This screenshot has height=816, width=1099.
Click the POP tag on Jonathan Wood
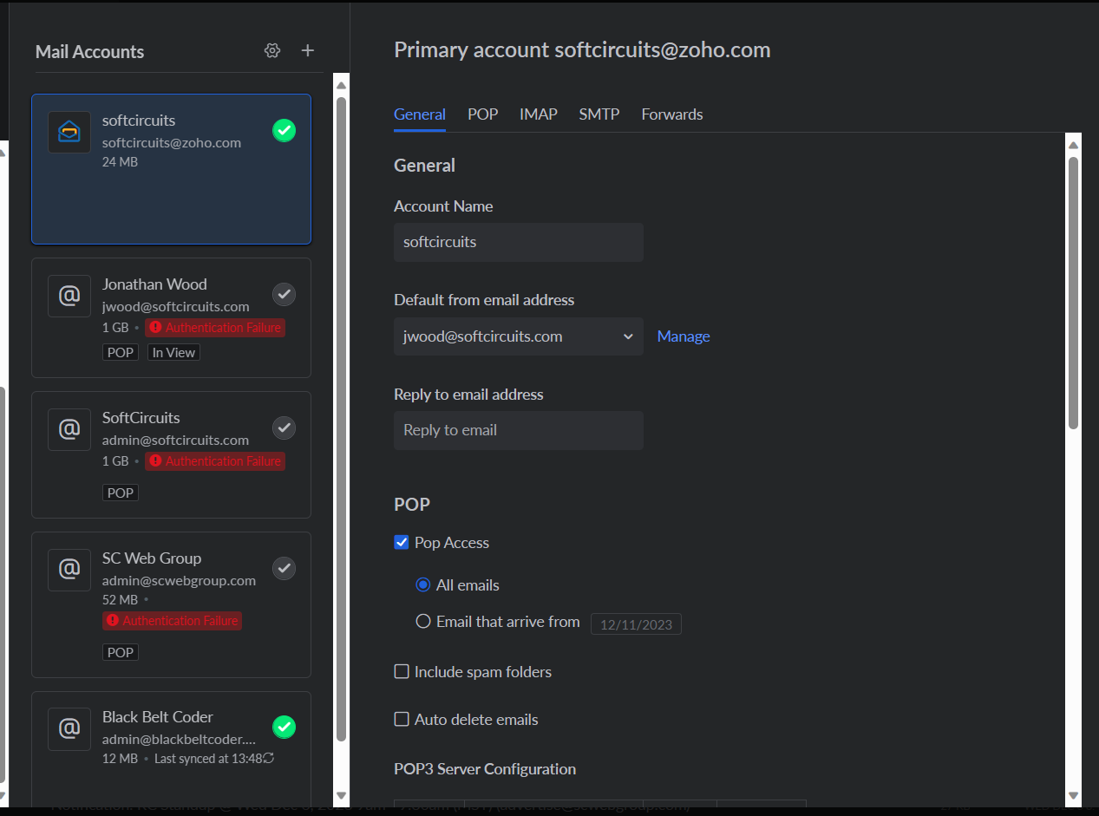click(x=121, y=352)
